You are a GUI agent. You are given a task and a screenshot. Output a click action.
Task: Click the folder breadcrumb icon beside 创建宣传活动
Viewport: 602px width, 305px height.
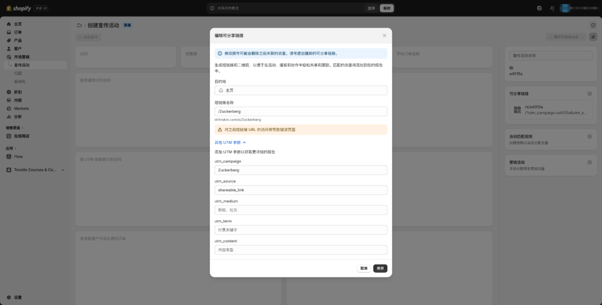click(79, 25)
